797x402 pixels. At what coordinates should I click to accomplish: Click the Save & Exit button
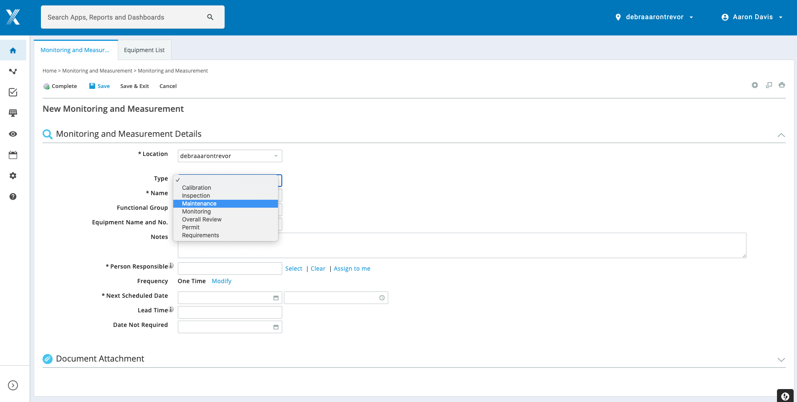pyautogui.click(x=134, y=86)
